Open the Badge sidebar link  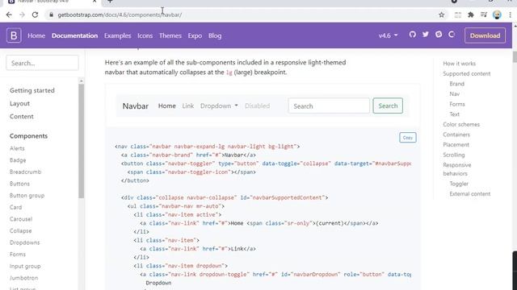18,160
